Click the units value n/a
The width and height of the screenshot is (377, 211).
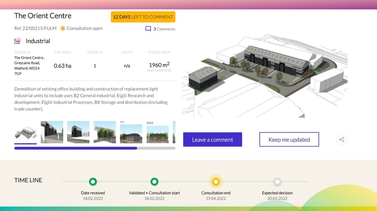click(x=127, y=66)
